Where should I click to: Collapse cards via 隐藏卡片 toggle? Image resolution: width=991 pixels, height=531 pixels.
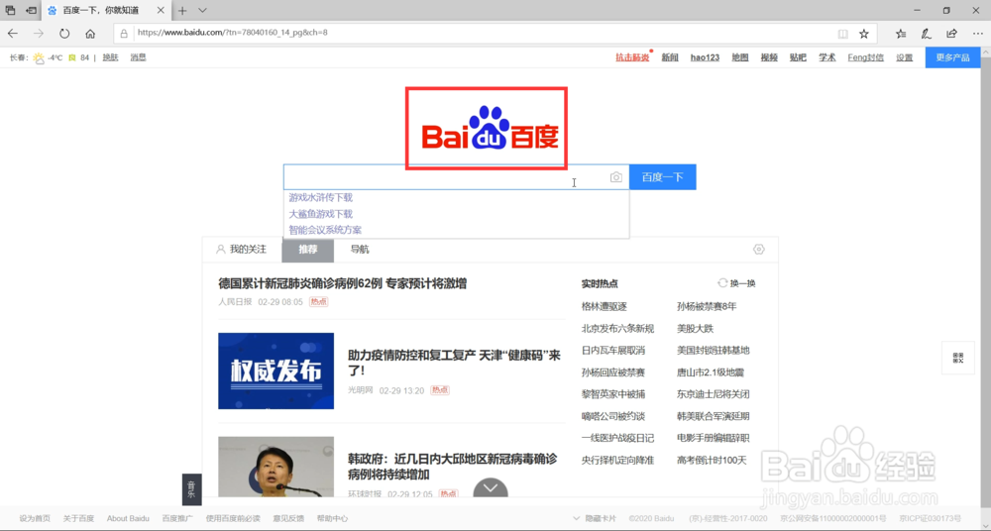pos(594,518)
